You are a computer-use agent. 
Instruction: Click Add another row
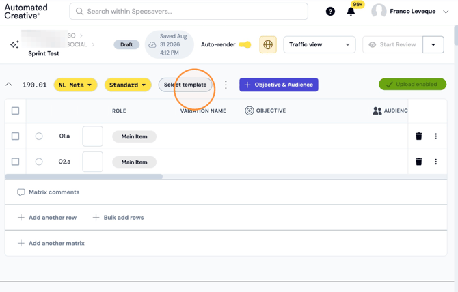[47, 218]
